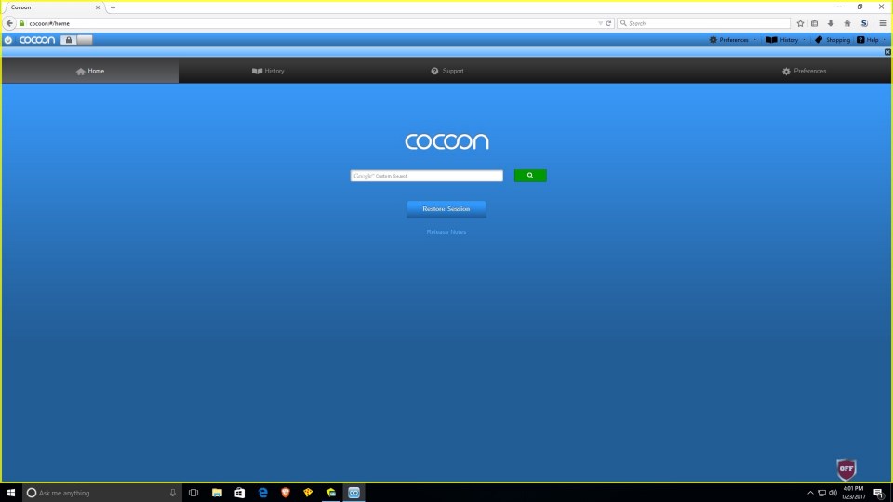Open the browser hamburger menu
This screenshot has width=893, height=502.
(x=883, y=23)
